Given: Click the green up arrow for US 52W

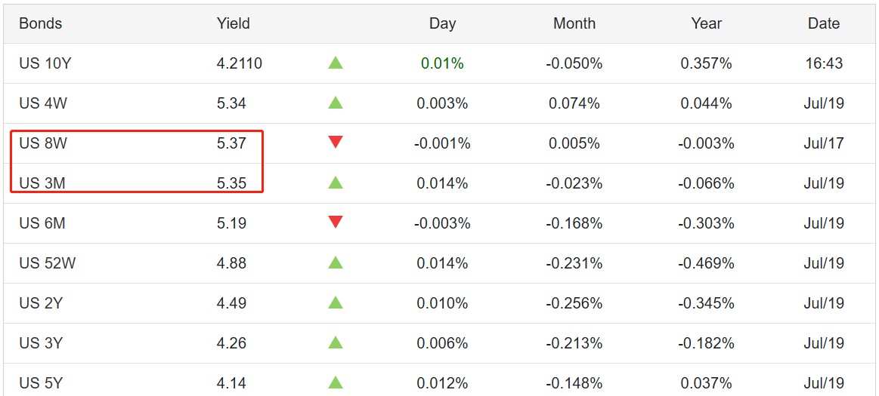Looking at the screenshot, I should [x=336, y=262].
